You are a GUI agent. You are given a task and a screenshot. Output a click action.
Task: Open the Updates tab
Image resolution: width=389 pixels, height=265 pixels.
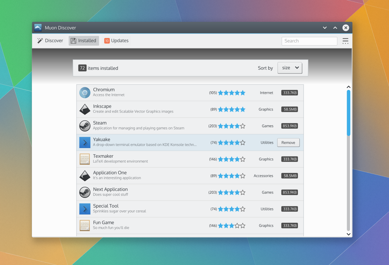pos(116,41)
